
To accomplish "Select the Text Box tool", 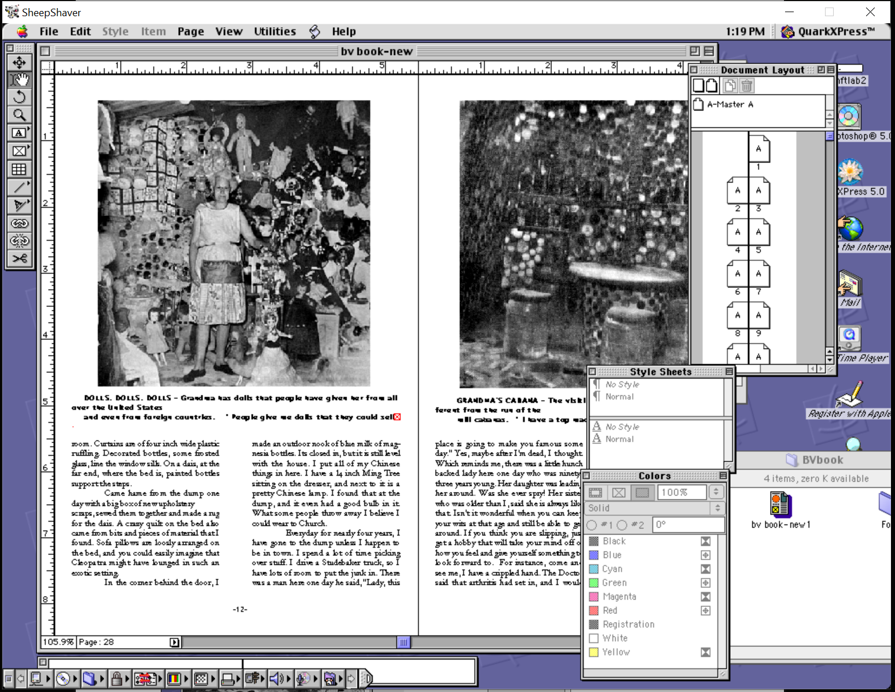I will [19, 133].
